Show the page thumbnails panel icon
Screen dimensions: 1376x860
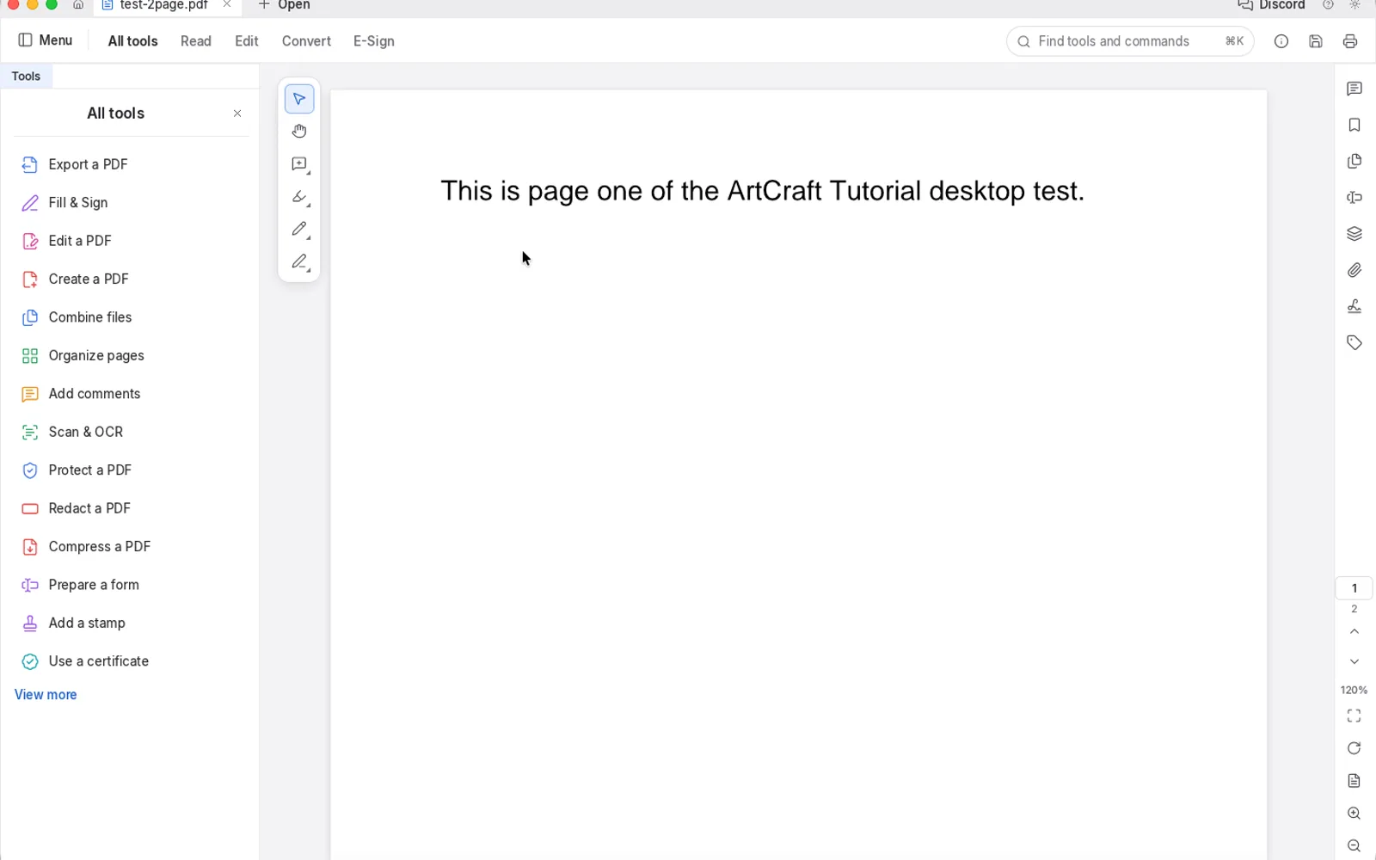pyautogui.click(x=1354, y=162)
